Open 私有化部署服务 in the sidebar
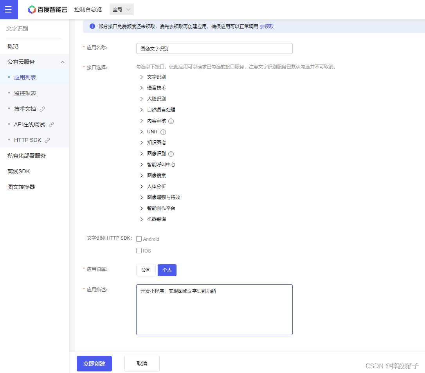The width and height of the screenshot is (425, 373). point(27,156)
